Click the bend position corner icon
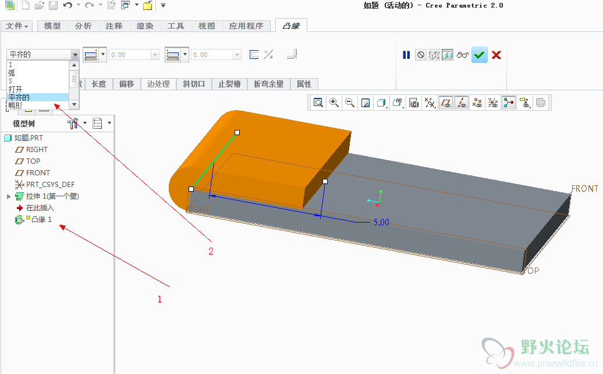The image size is (603, 374). pos(292,55)
